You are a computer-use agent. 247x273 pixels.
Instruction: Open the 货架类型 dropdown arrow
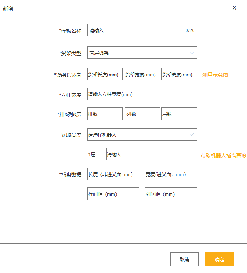192,53
